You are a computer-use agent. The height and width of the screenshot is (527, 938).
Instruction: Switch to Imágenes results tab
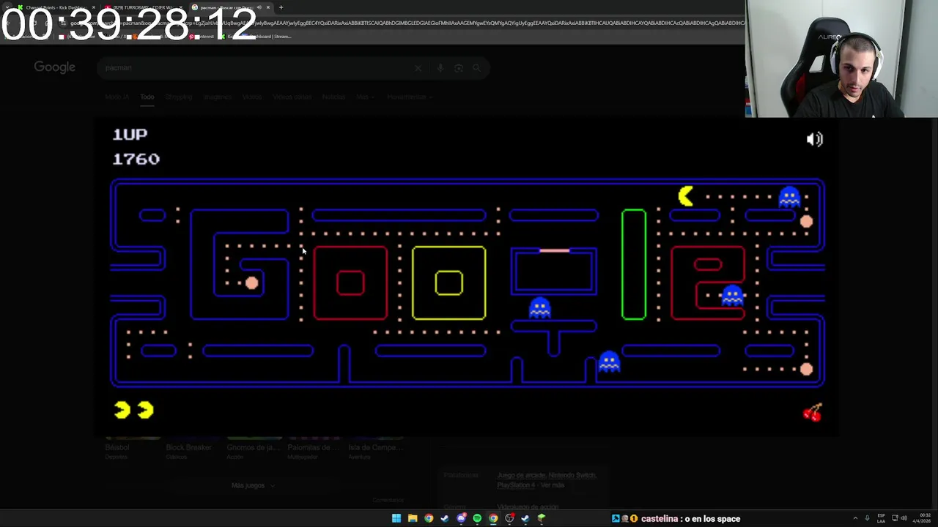(x=217, y=97)
